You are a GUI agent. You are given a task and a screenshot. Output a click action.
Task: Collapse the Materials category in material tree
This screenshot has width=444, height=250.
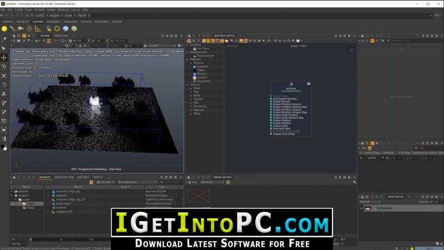pos(188,59)
